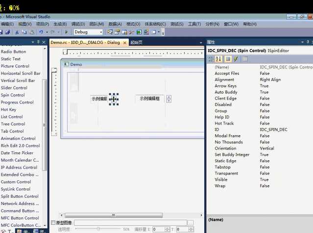Click the Paste toolbar icon

pos(32,32)
